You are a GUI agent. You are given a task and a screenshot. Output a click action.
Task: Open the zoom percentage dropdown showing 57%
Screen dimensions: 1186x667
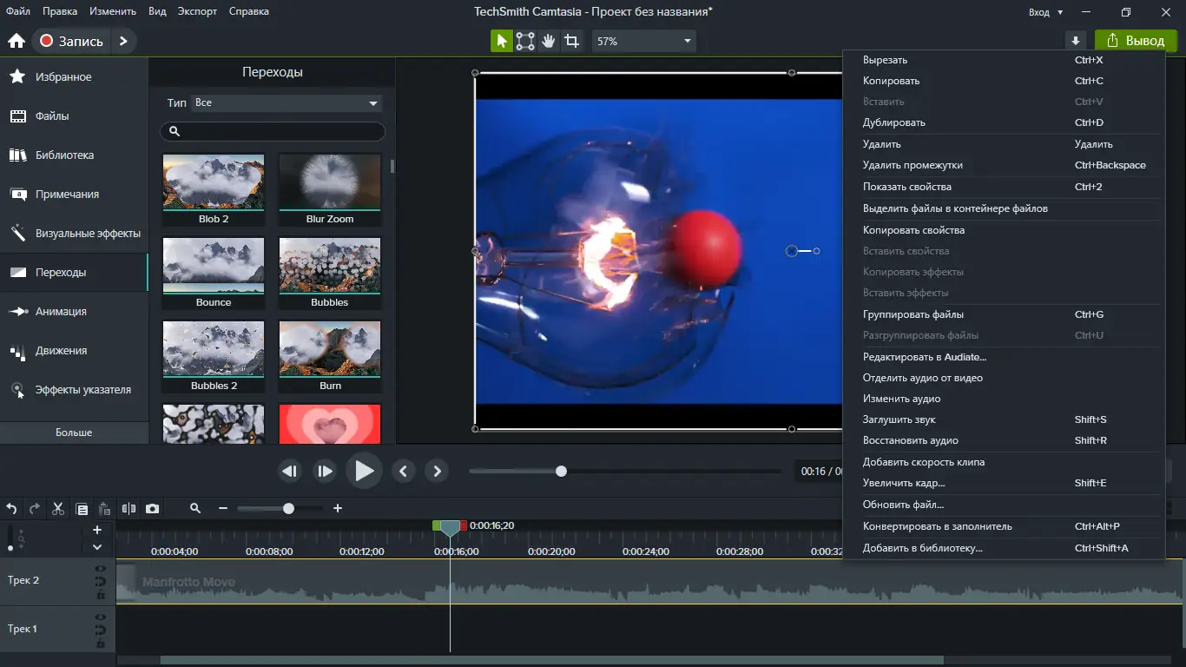click(x=642, y=41)
